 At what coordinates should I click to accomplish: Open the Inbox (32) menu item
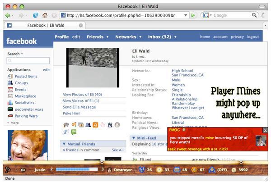159,37
